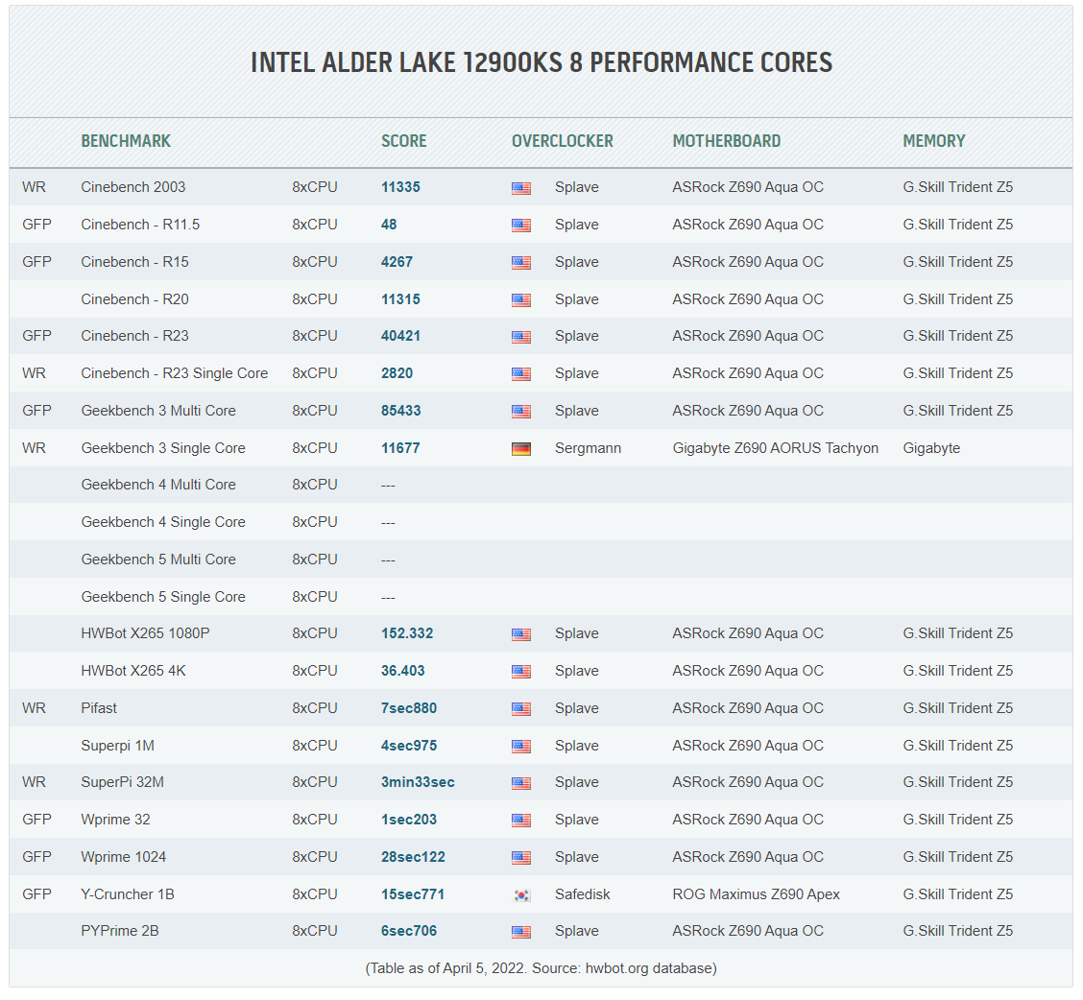Click the Gigabyte memory cell
The height and width of the screenshot is (1000, 1083).
point(931,447)
